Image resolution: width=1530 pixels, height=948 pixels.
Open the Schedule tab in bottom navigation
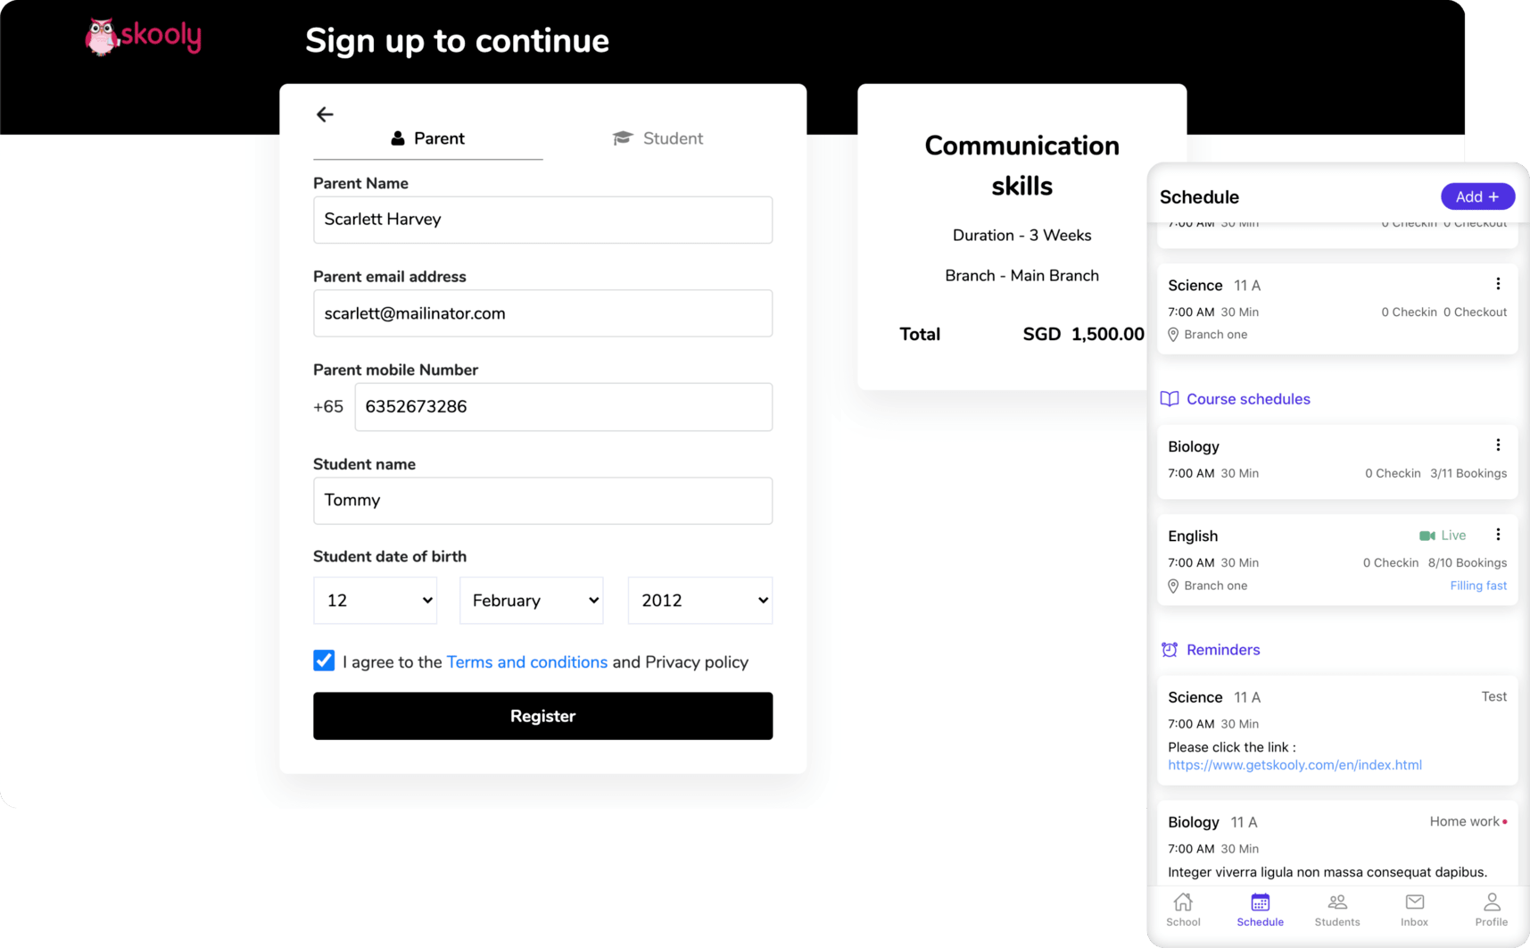click(x=1260, y=909)
